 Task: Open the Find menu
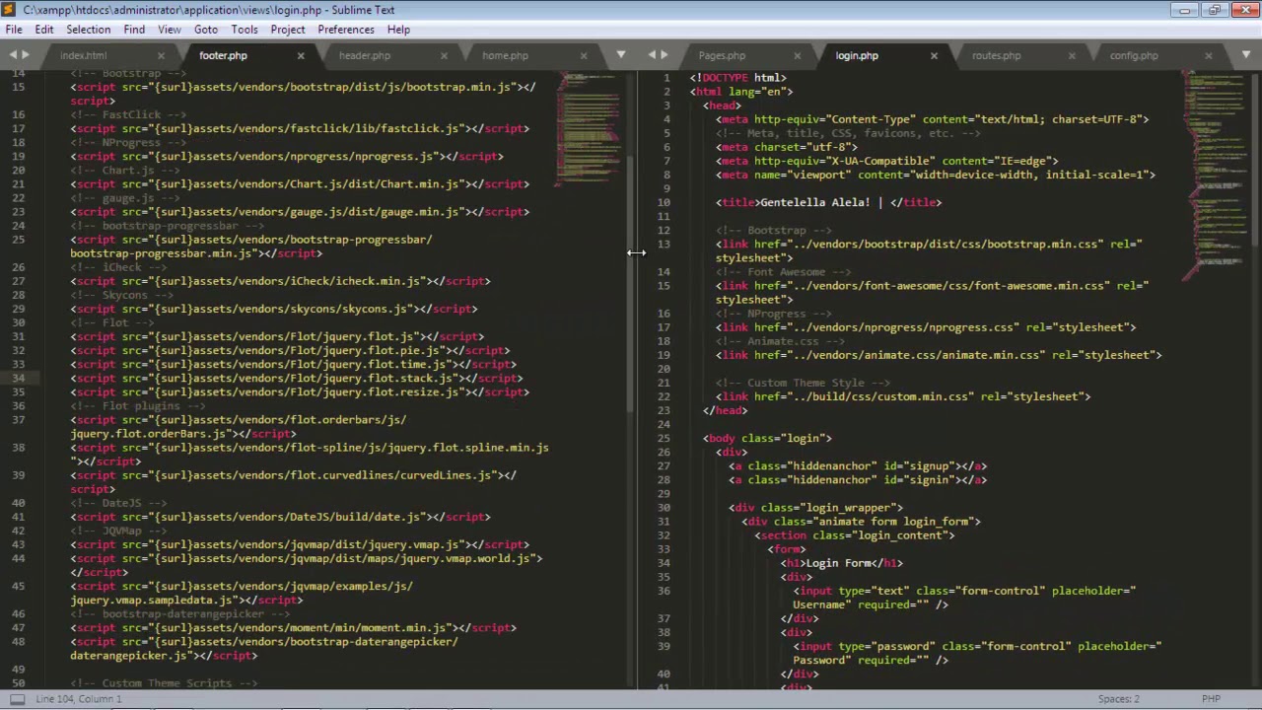tap(134, 30)
